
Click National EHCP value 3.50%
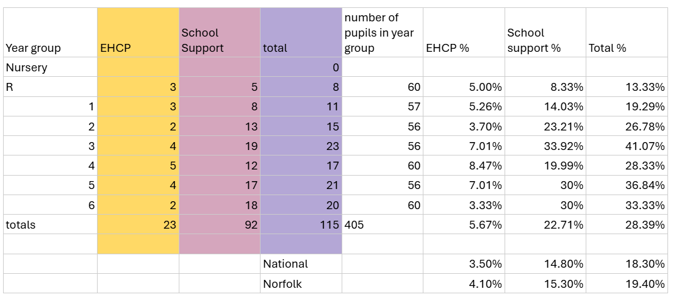point(464,264)
